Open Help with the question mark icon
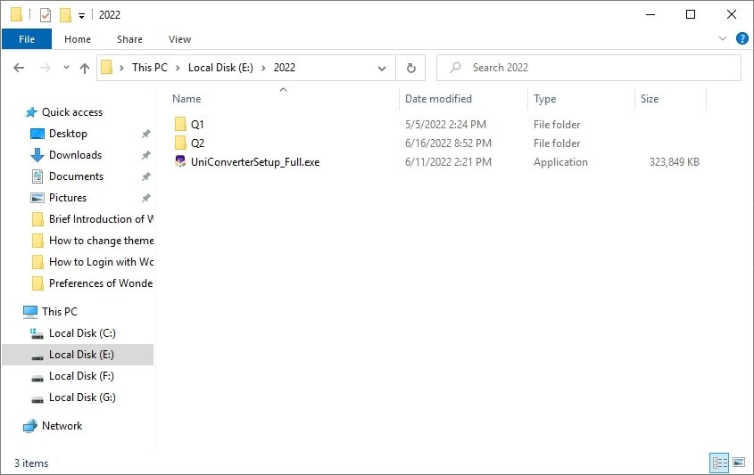This screenshot has width=754, height=475. pyautogui.click(x=742, y=38)
